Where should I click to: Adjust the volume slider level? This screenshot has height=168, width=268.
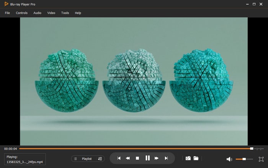coord(244,159)
